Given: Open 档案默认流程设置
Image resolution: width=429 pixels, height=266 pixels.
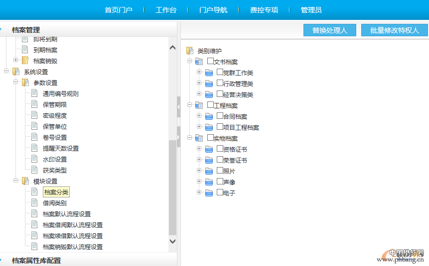Looking at the screenshot, I should [66, 214].
